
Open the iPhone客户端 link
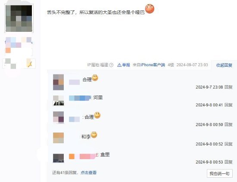click(x=153, y=65)
